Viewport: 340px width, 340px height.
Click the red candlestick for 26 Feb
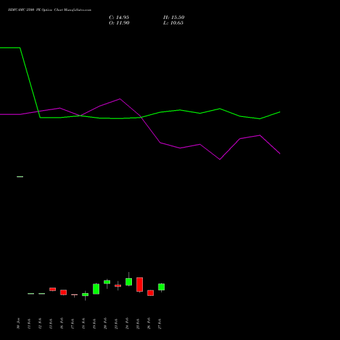[150, 293]
